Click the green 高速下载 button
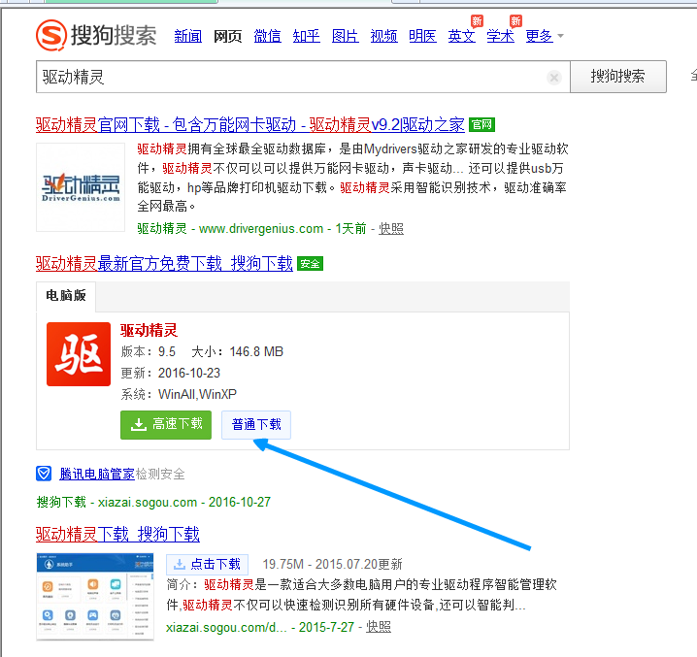This screenshot has width=697, height=657. point(166,425)
